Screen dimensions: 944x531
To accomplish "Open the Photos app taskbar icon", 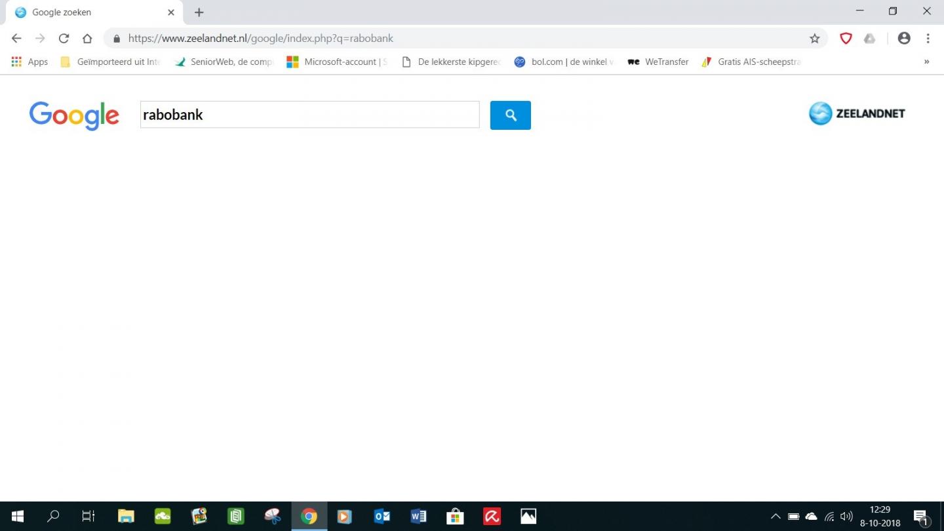I will 528,517.
